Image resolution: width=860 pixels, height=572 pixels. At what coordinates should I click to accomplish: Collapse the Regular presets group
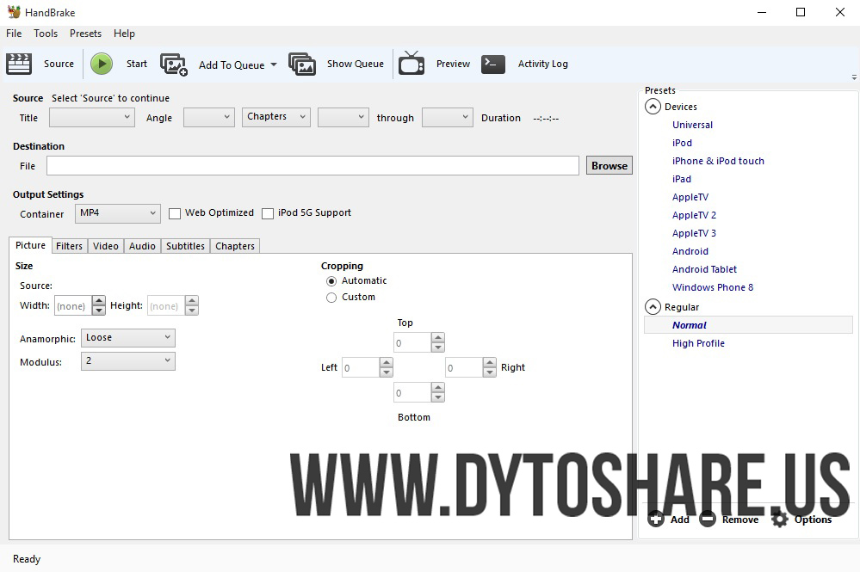pyautogui.click(x=653, y=307)
